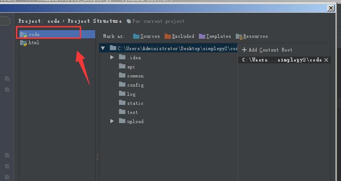Select the api folder
The height and width of the screenshot is (181, 341).
pyautogui.click(x=127, y=67)
